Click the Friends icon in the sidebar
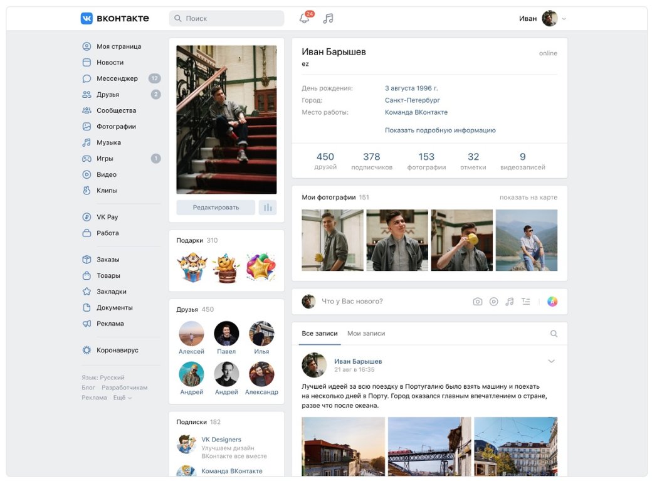This screenshot has width=652, height=481. [x=87, y=95]
